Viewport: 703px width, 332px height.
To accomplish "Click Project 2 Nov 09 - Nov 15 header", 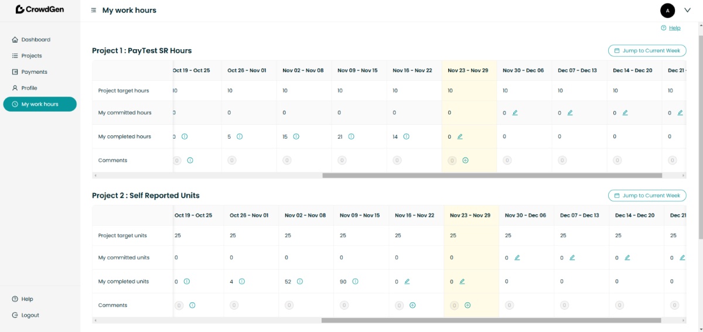I will pos(360,215).
